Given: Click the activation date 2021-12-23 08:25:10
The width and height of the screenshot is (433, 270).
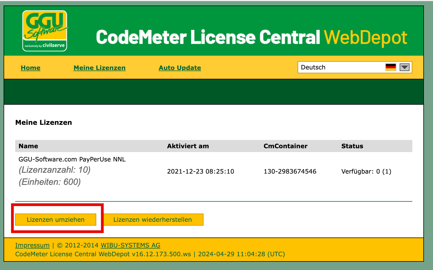Looking at the screenshot, I should (x=201, y=171).
